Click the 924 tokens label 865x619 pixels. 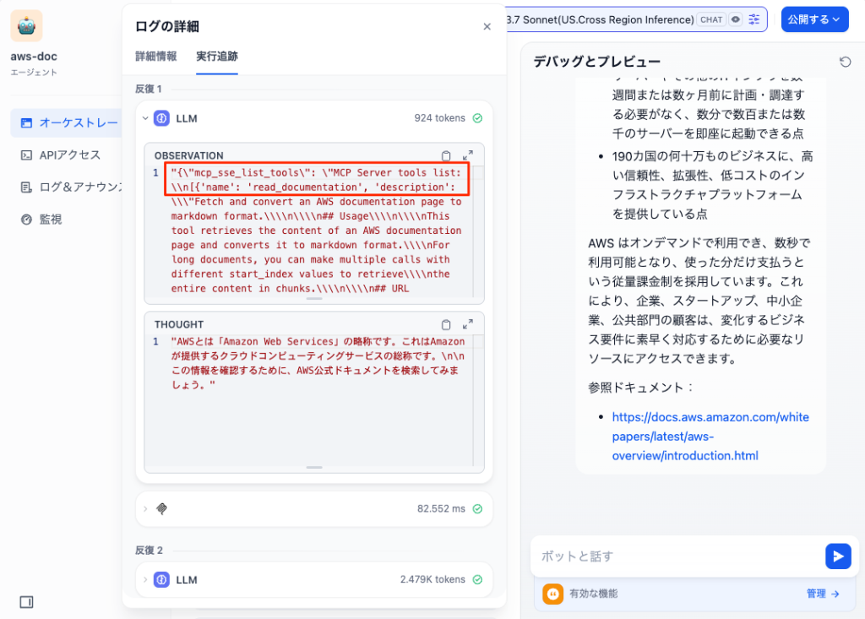(x=439, y=118)
